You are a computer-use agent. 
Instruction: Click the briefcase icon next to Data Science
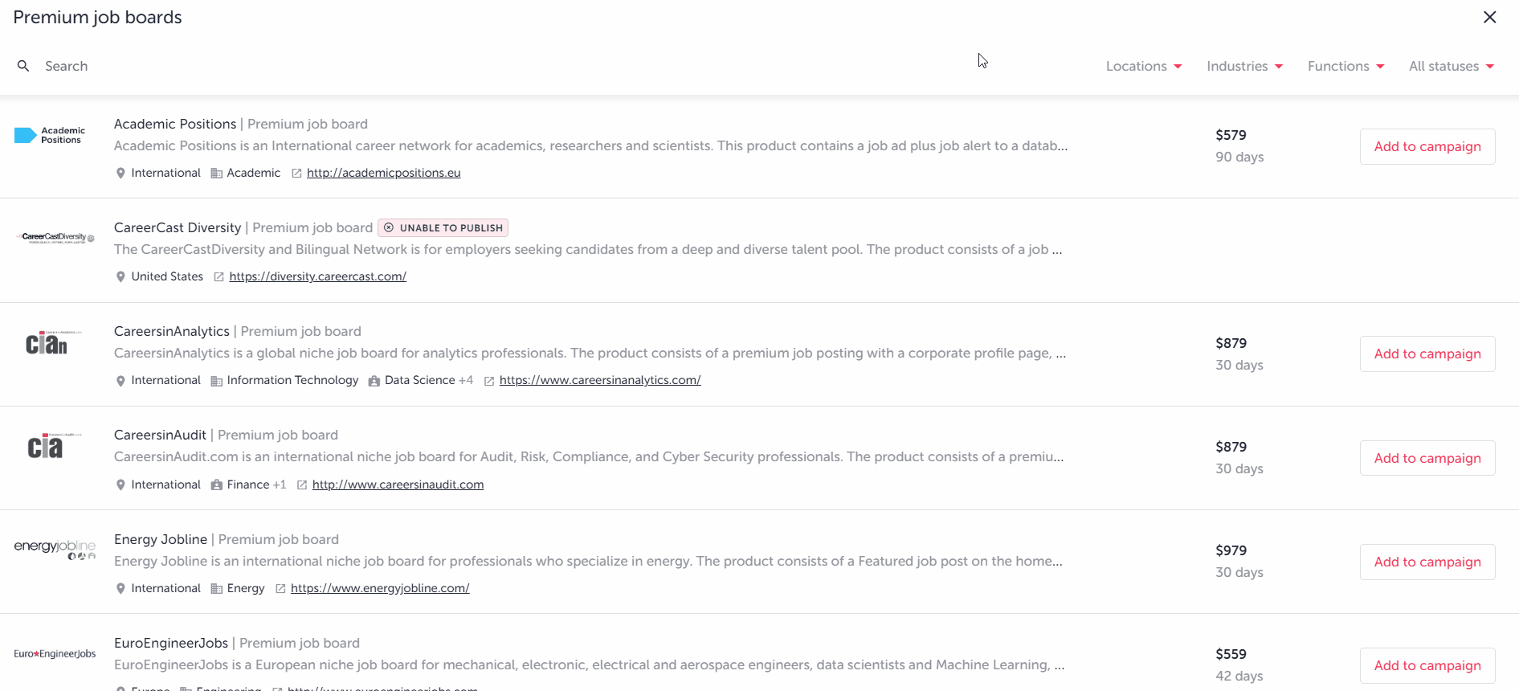tap(373, 380)
